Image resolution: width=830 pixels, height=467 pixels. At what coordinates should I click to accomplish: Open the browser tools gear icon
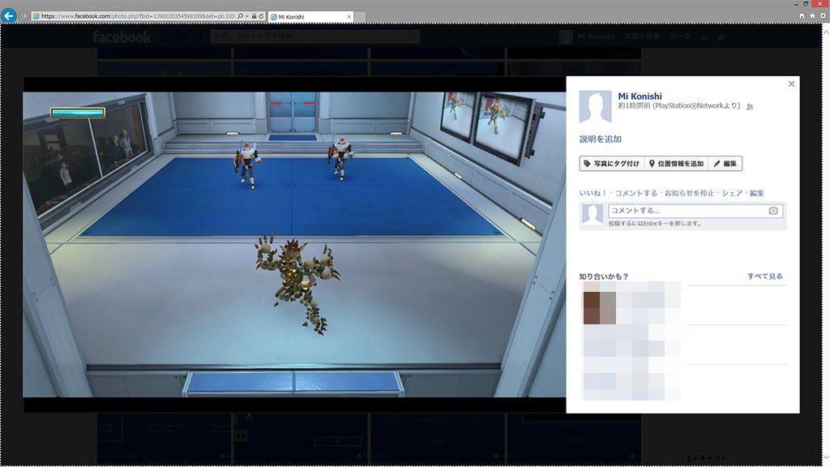tap(822, 15)
